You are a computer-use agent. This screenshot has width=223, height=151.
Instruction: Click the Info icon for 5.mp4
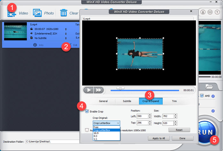tap(35, 45)
